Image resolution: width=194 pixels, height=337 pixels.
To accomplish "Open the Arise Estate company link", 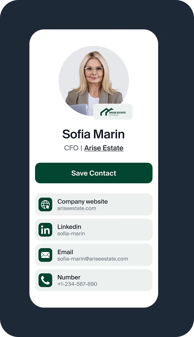I will coord(104,148).
